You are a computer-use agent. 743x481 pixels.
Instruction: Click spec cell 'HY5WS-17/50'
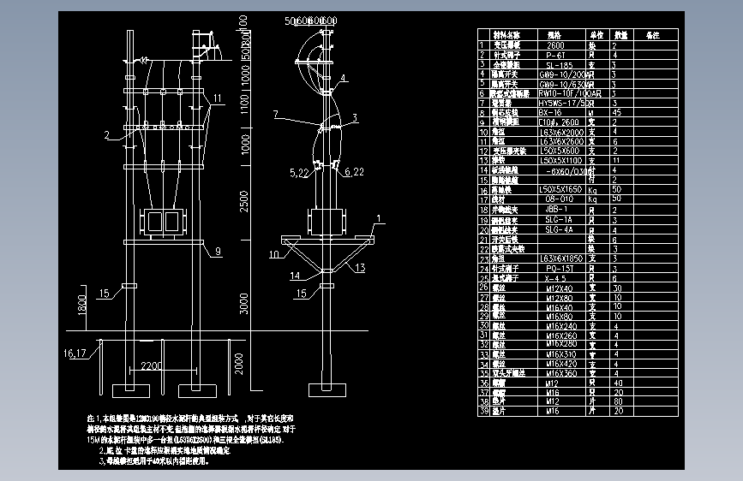click(x=562, y=104)
